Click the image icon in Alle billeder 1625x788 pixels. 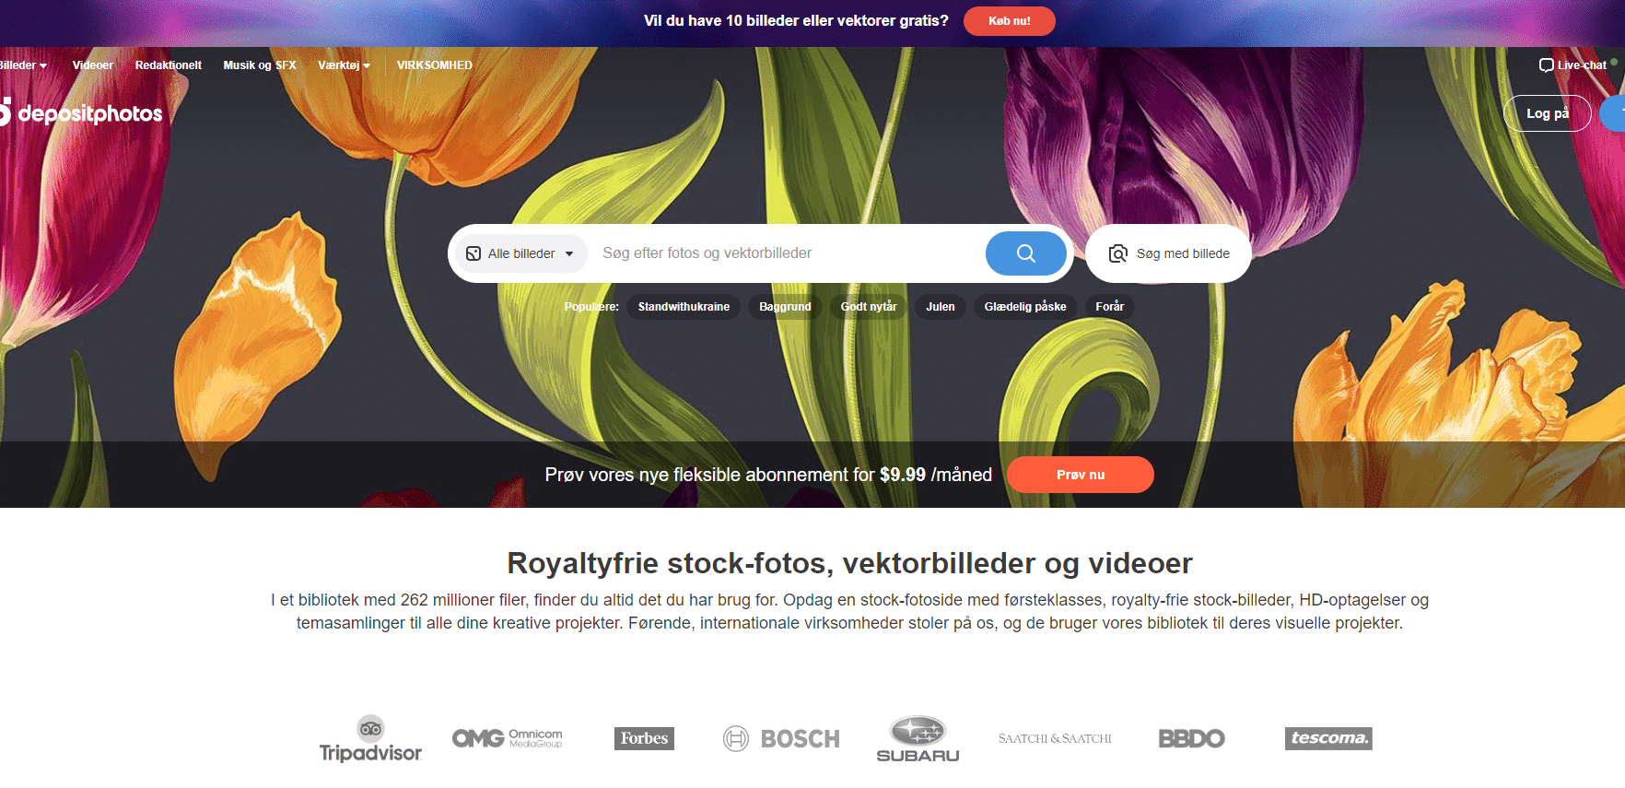point(473,253)
